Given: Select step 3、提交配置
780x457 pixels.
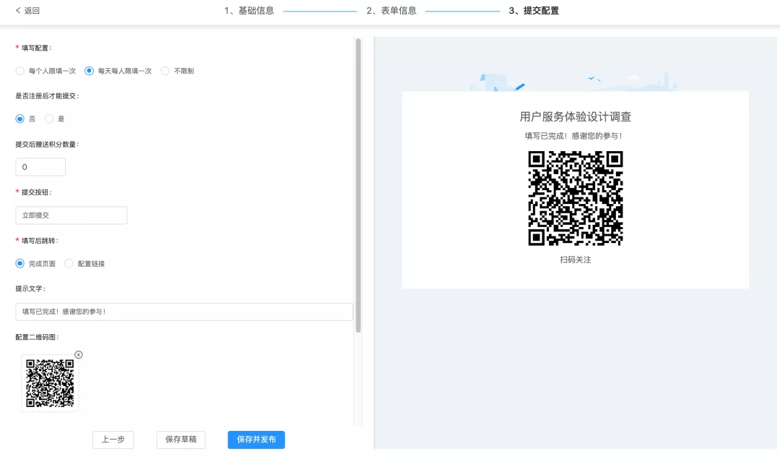Looking at the screenshot, I should pyautogui.click(x=534, y=10).
